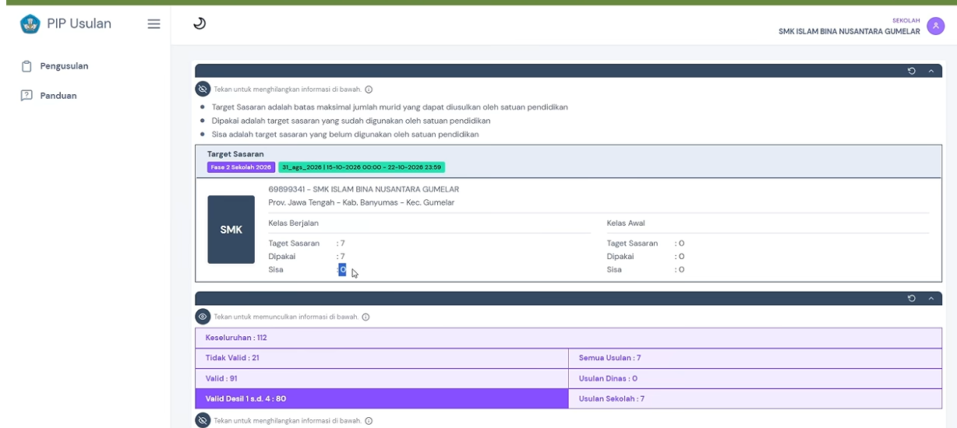This screenshot has width=957, height=428.
Task: Toggle the eye-slash icon below Valid Desil row
Action: [203, 421]
